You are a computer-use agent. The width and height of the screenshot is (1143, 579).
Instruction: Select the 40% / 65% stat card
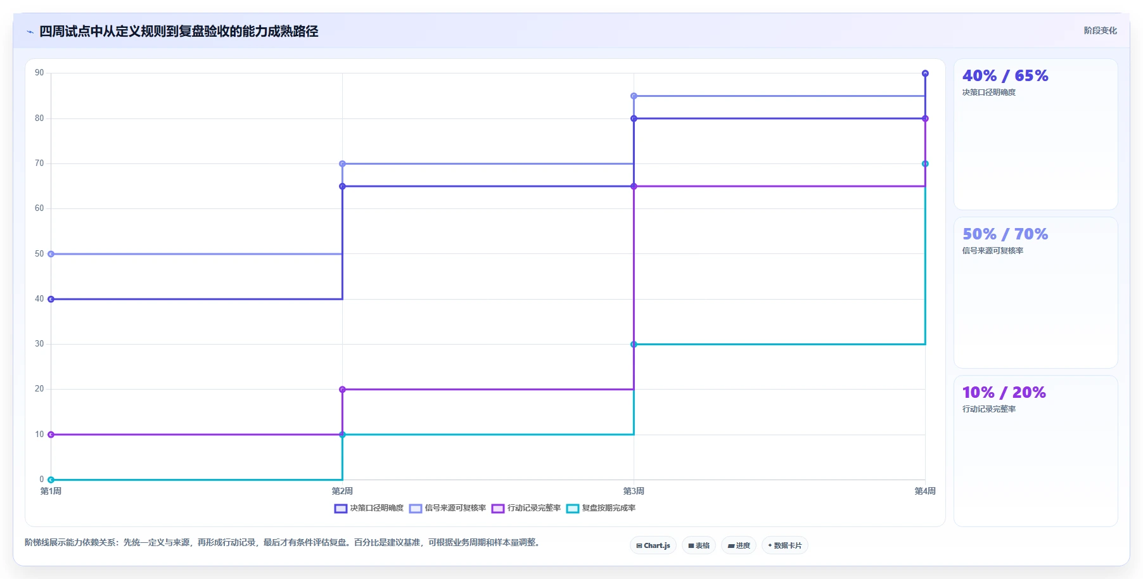click(x=1036, y=134)
